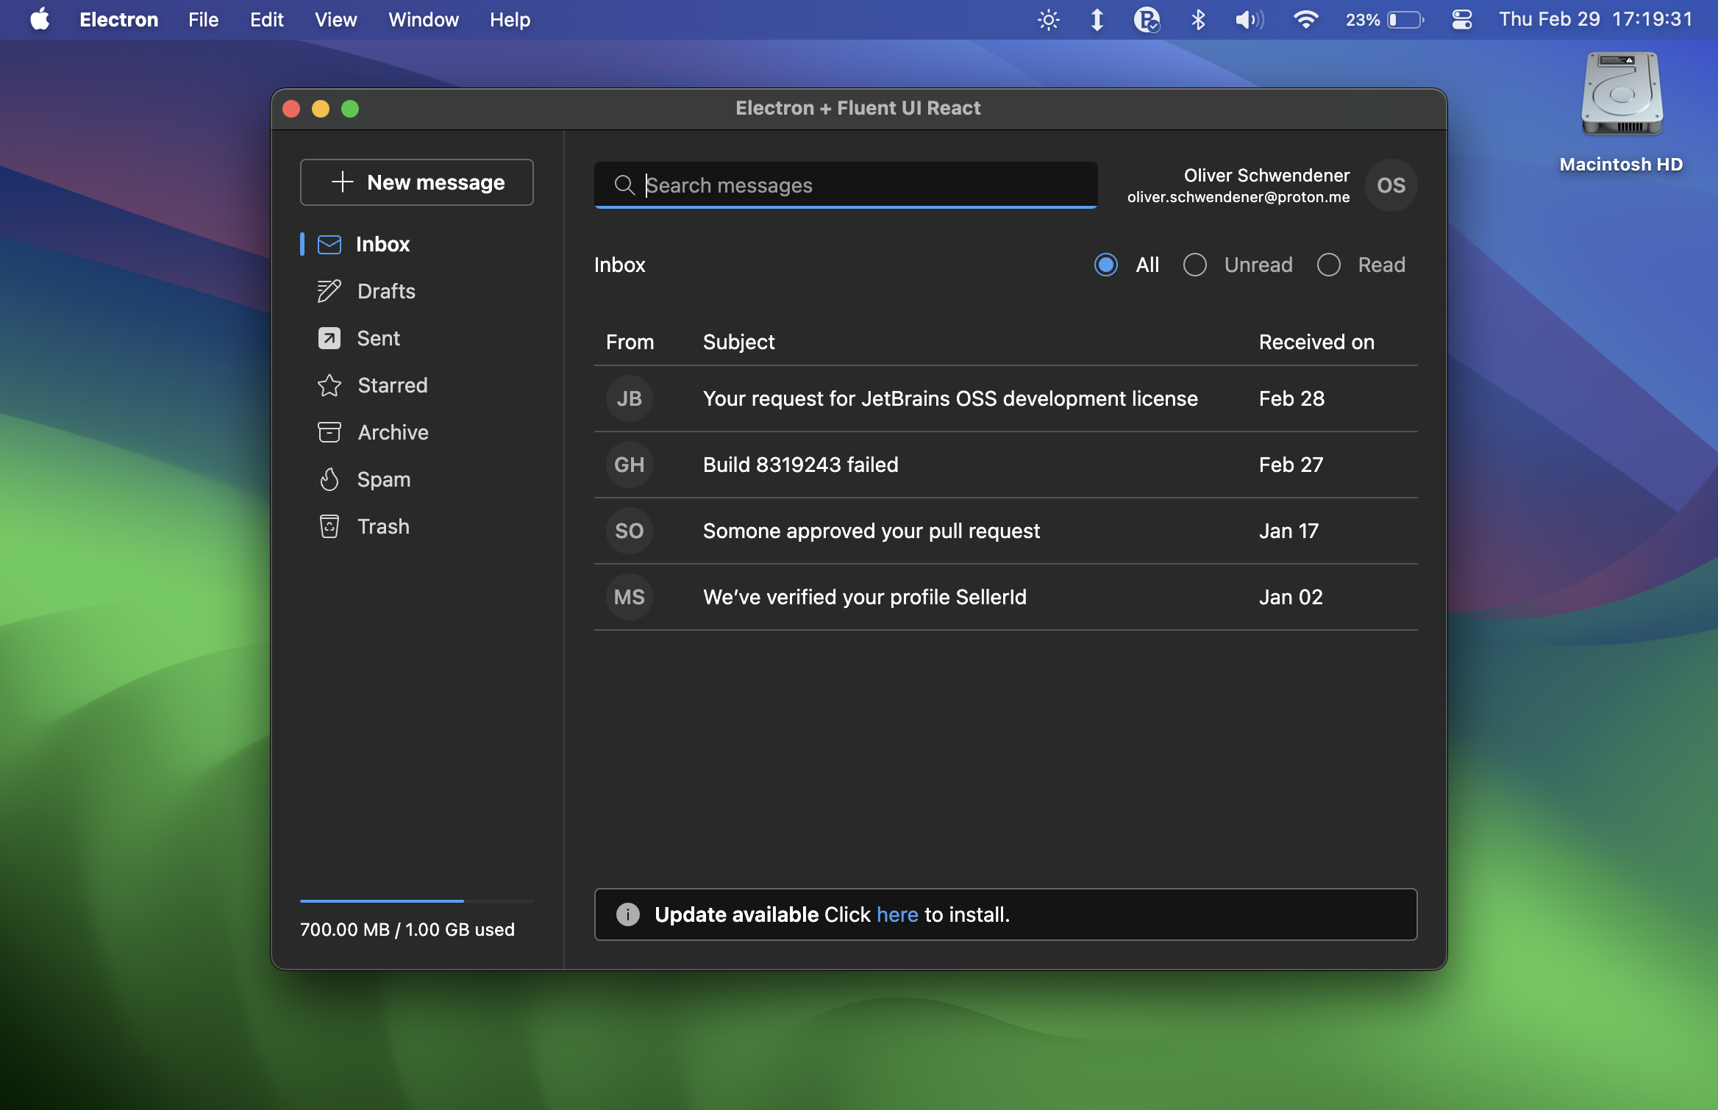The height and width of the screenshot is (1110, 1718).
Task: Click the Spam flame icon
Action: (x=329, y=479)
